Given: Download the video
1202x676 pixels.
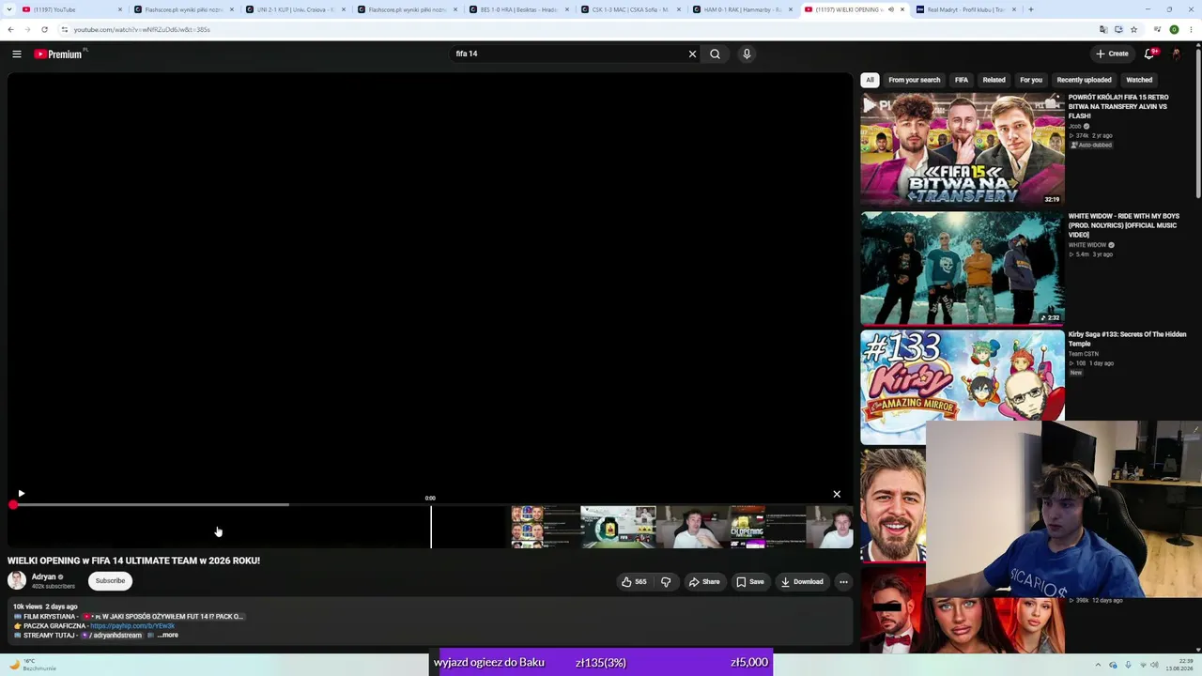Looking at the screenshot, I should pos(802,582).
